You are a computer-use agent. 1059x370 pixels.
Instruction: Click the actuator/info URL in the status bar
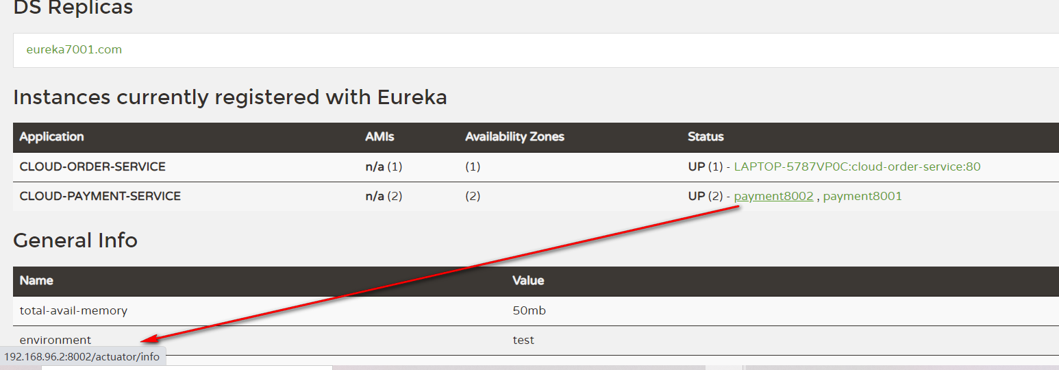[x=82, y=357]
